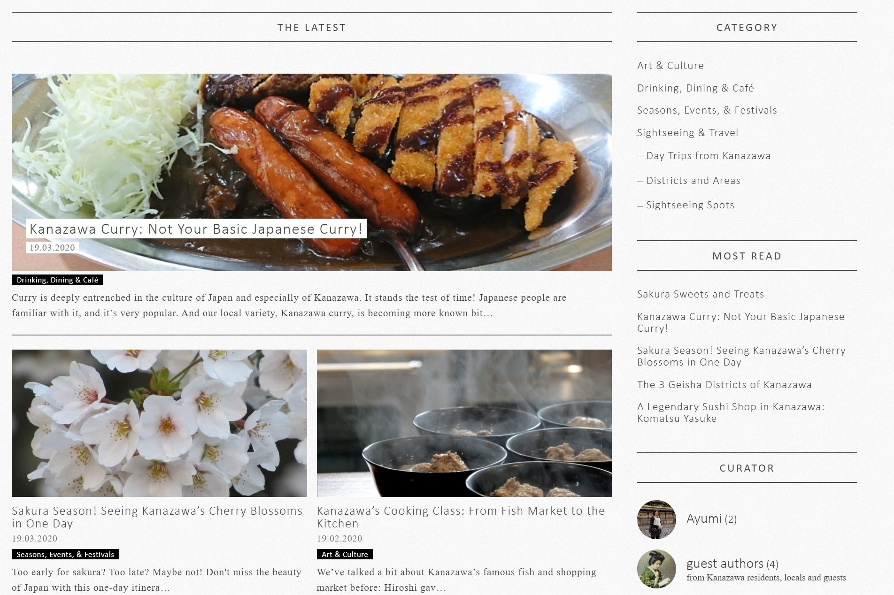Open the Sightseeing Spots subcategory
The width and height of the screenshot is (894, 595).
pyautogui.click(x=686, y=205)
